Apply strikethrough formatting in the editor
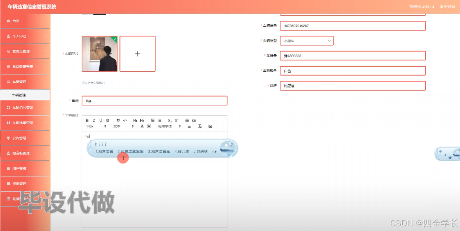The height and width of the screenshot is (231, 460). pyautogui.click(x=107, y=120)
